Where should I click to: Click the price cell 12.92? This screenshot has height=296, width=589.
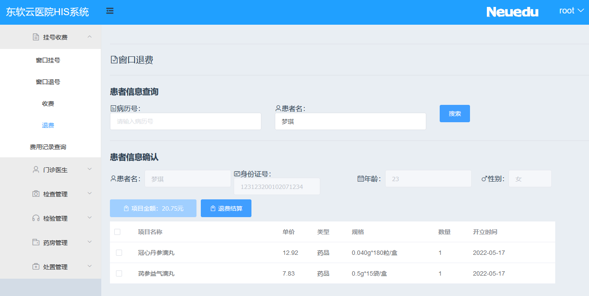(290, 253)
